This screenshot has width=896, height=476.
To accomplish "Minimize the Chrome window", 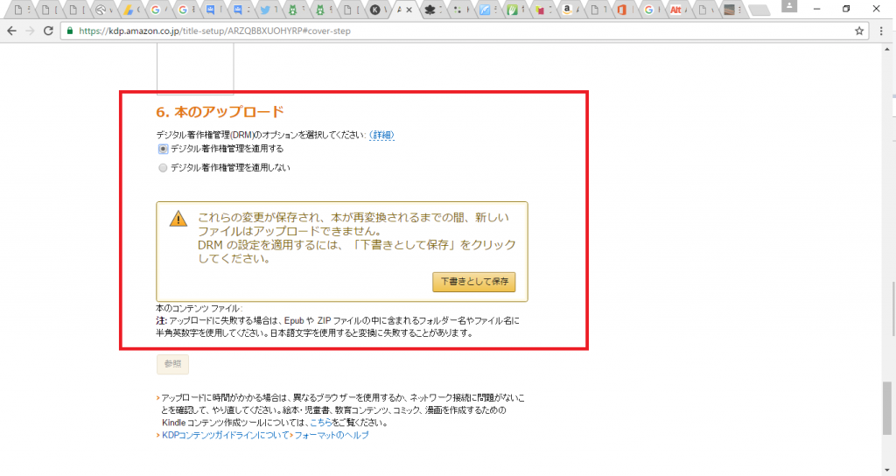I will click(816, 9).
